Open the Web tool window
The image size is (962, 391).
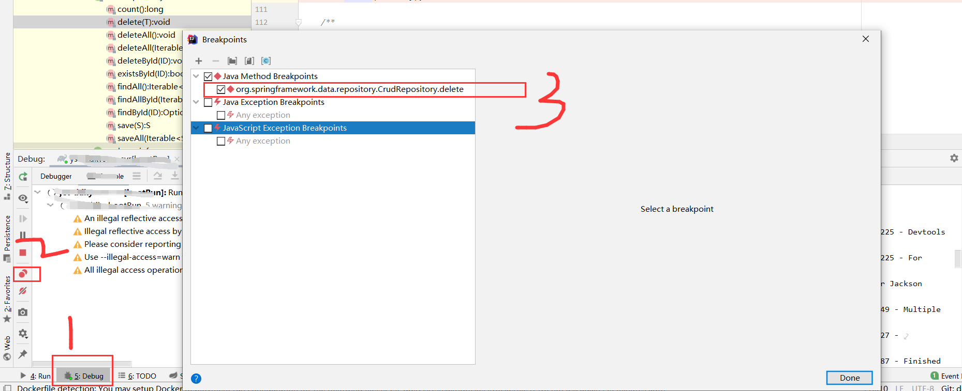pos(7,348)
